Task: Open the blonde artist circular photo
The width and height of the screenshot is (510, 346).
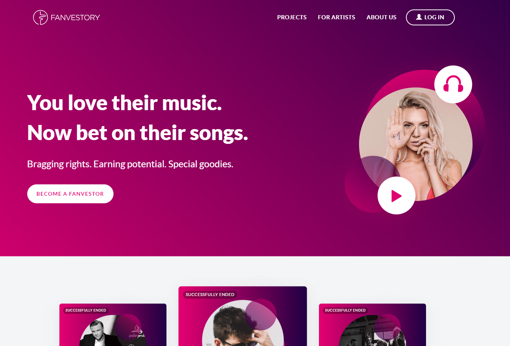Action: (x=416, y=144)
